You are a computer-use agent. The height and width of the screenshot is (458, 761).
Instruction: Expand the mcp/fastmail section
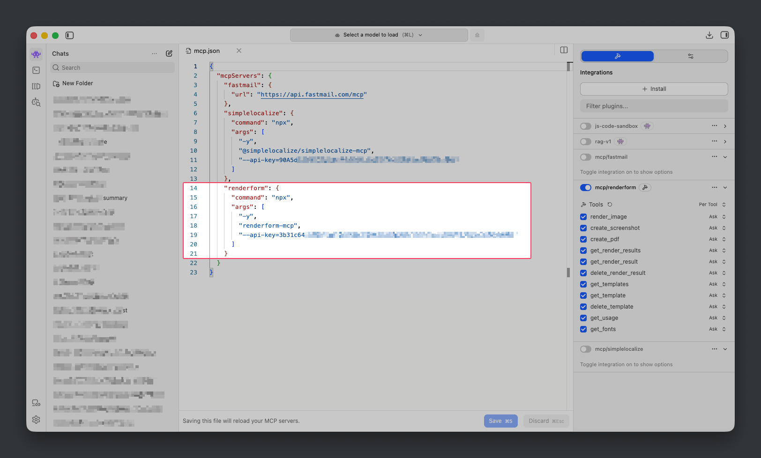click(x=725, y=157)
